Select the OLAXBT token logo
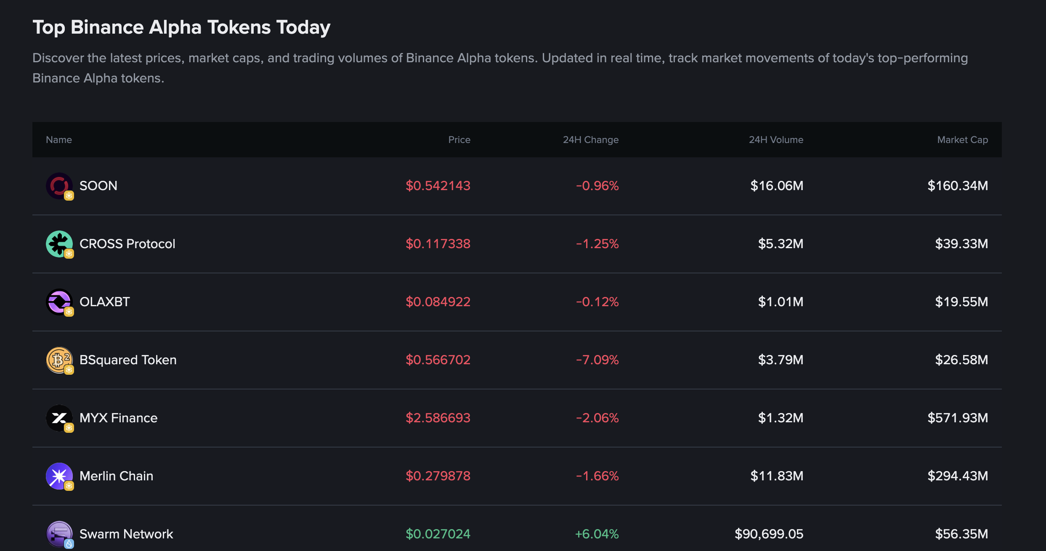The width and height of the screenshot is (1046, 551). pyautogui.click(x=59, y=302)
